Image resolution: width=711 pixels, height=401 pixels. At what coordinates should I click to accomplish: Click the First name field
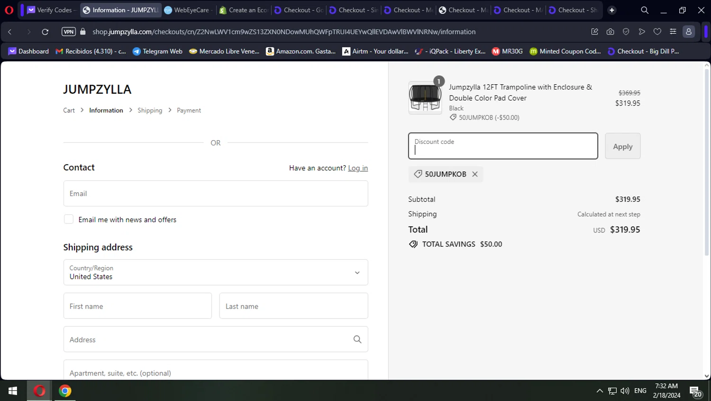pos(137,306)
